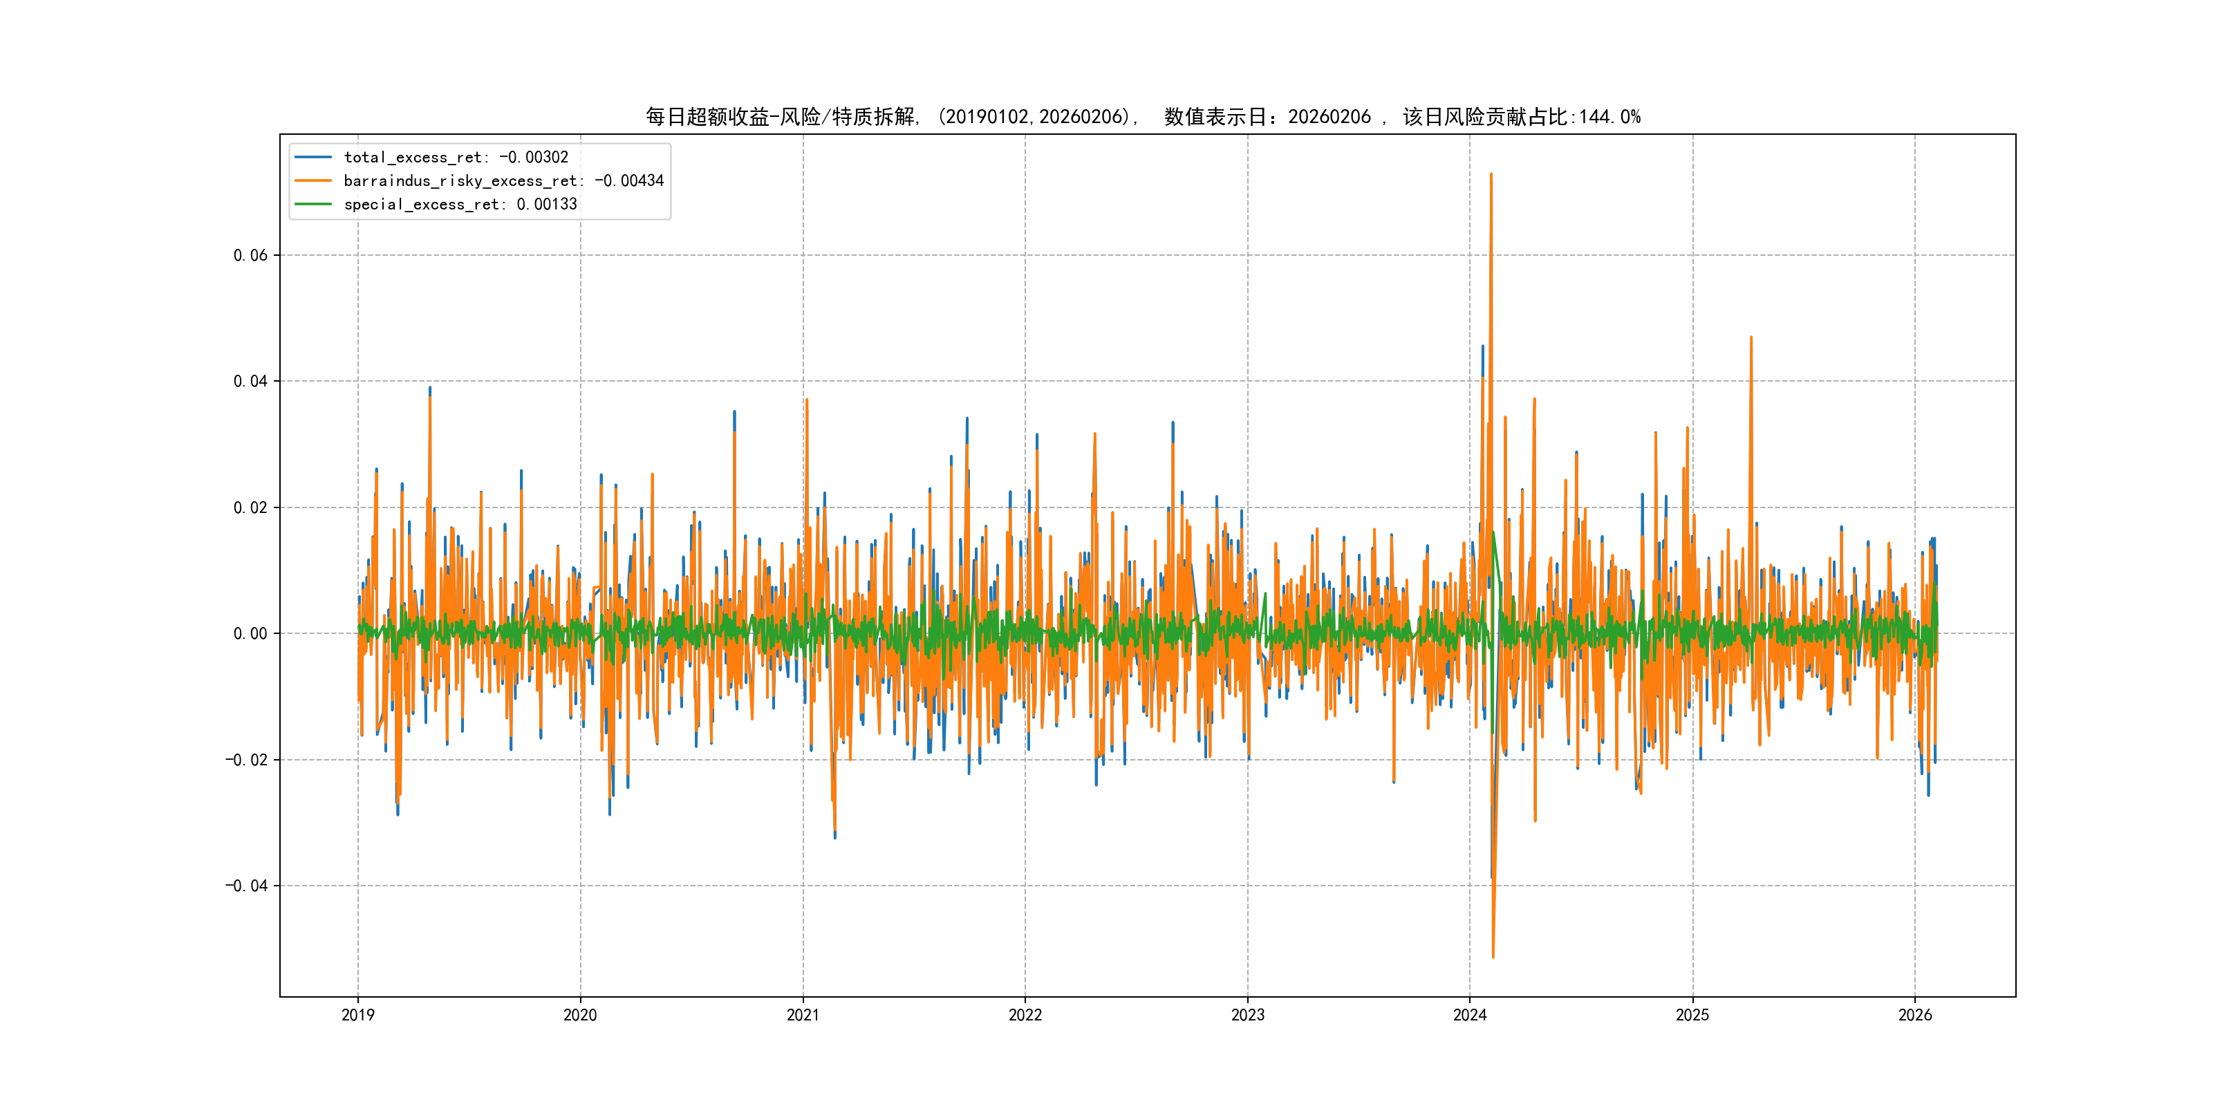2240x1120 pixels.
Task: Click the 0.04 y-axis tick label
Action: [x=250, y=381]
